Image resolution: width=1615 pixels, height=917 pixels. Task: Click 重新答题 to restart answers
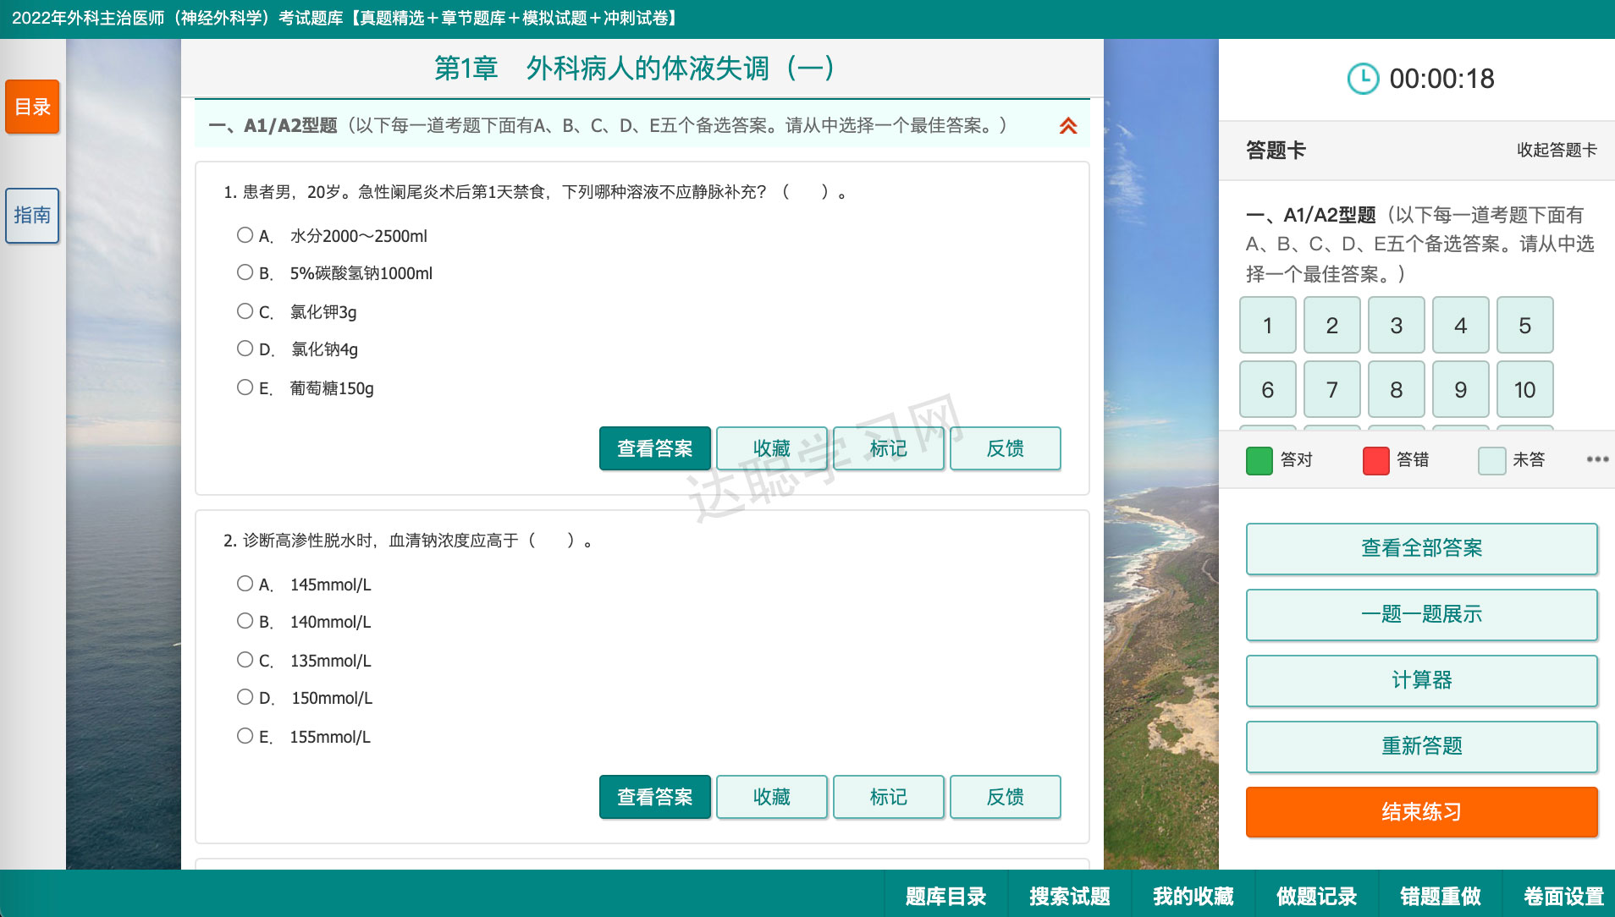pyautogui.click(x=1422, y=746)
